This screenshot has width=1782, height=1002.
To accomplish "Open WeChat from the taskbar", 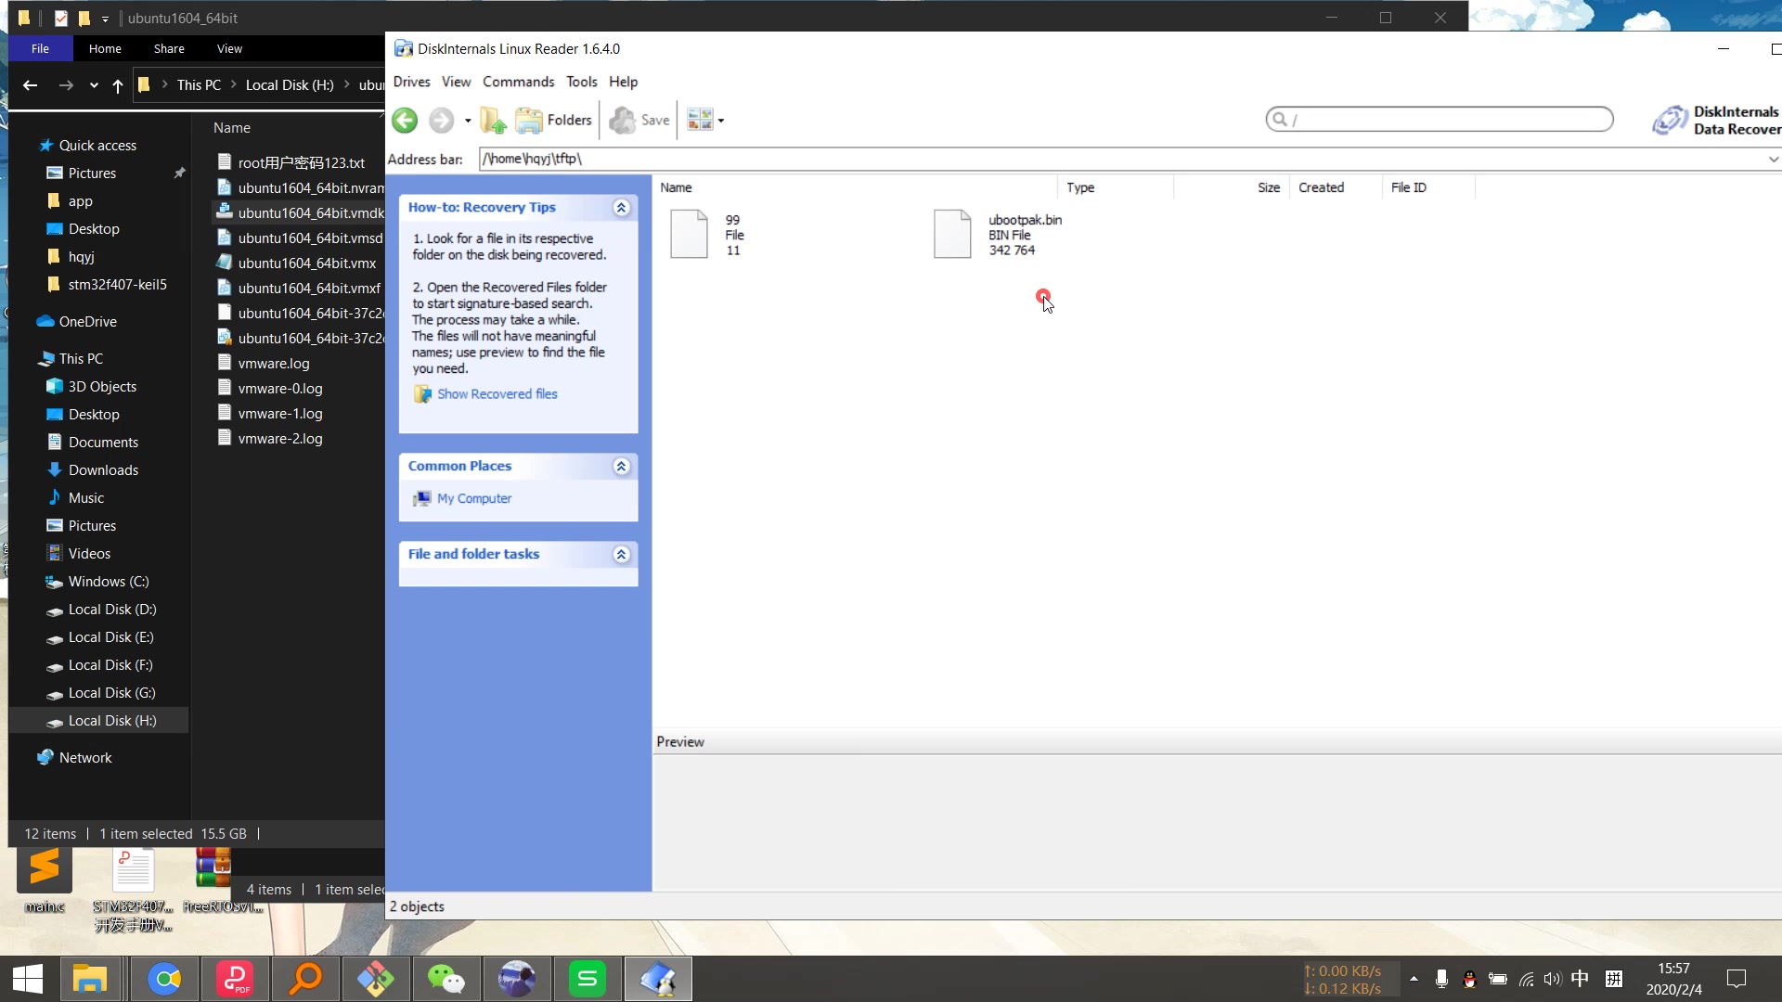I will coord(446,979).
